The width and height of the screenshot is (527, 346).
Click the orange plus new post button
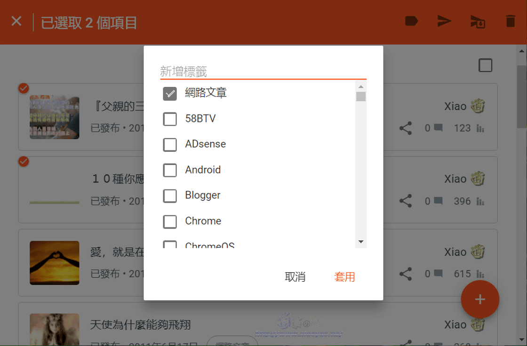[x=480, y=299]
